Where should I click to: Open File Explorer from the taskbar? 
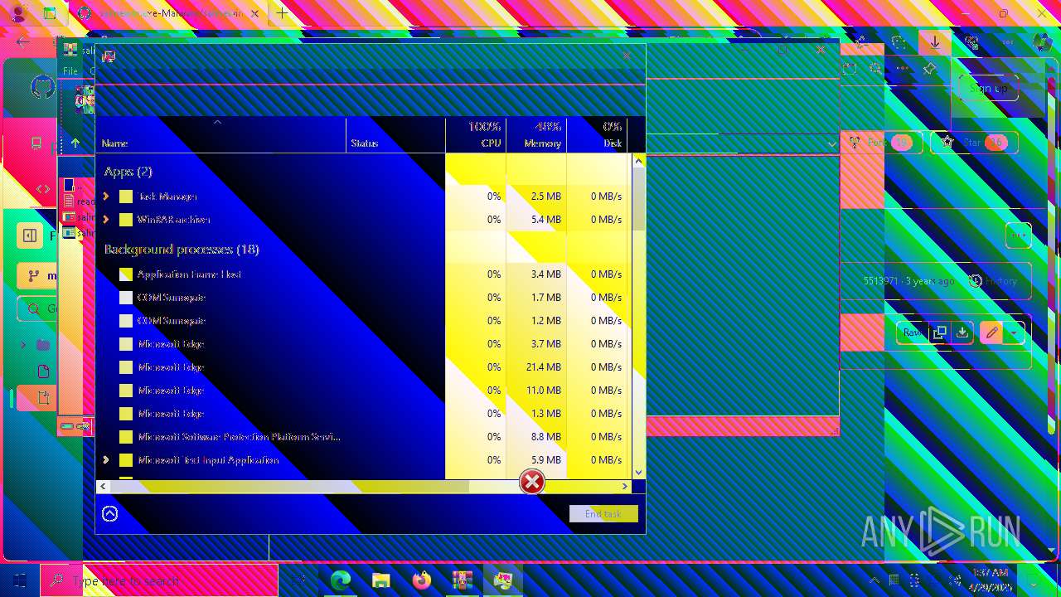[x=380, y=580]
